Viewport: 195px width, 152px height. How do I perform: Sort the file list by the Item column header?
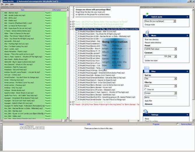22,10
